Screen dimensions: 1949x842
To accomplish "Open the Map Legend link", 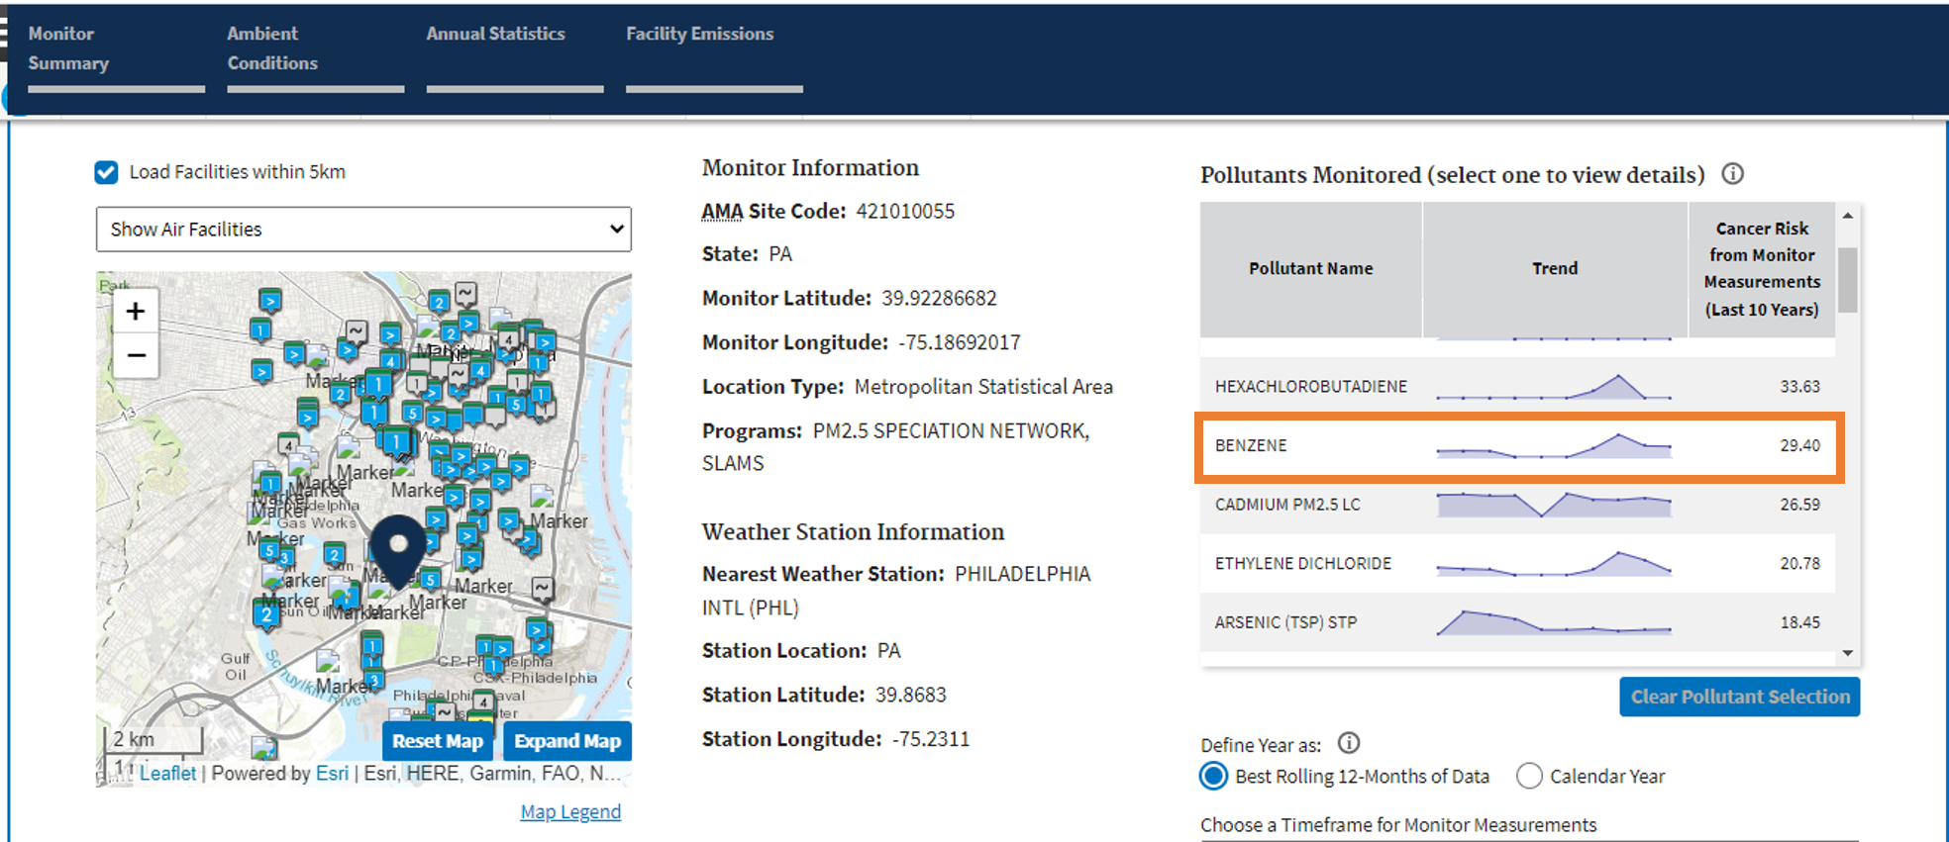I will tap(570, 811).
